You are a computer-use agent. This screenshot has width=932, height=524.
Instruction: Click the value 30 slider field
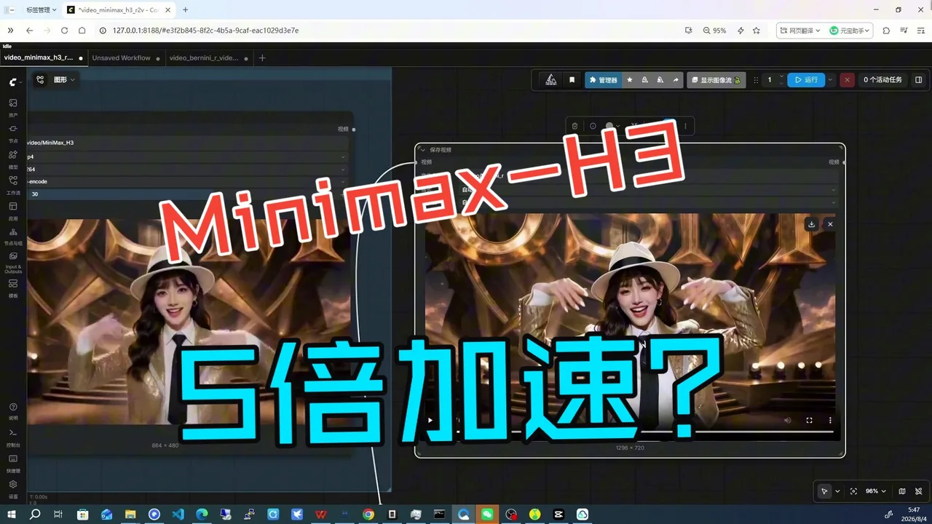(x=186, y=194)
